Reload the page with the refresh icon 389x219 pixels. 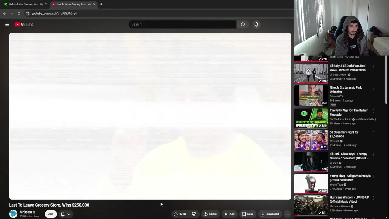pos(19,13)
